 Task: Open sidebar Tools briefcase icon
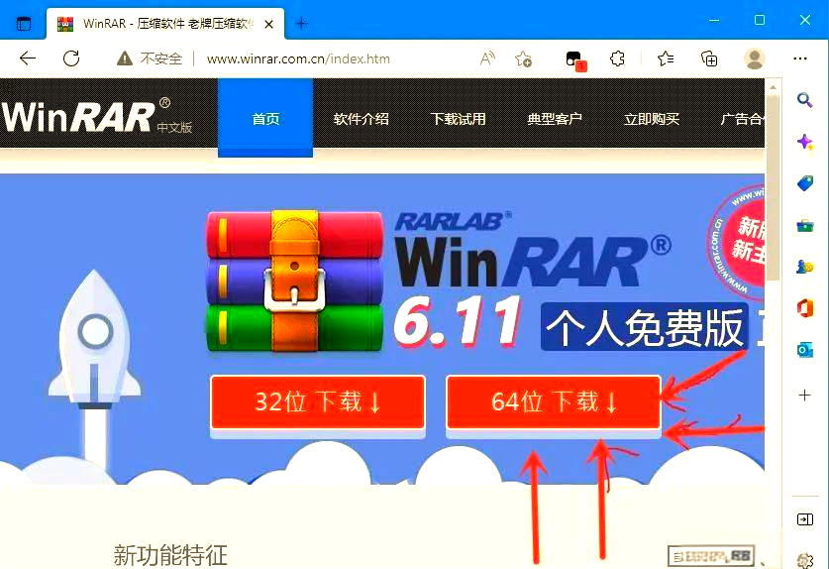pyautogui.click(x=804, y=225)
